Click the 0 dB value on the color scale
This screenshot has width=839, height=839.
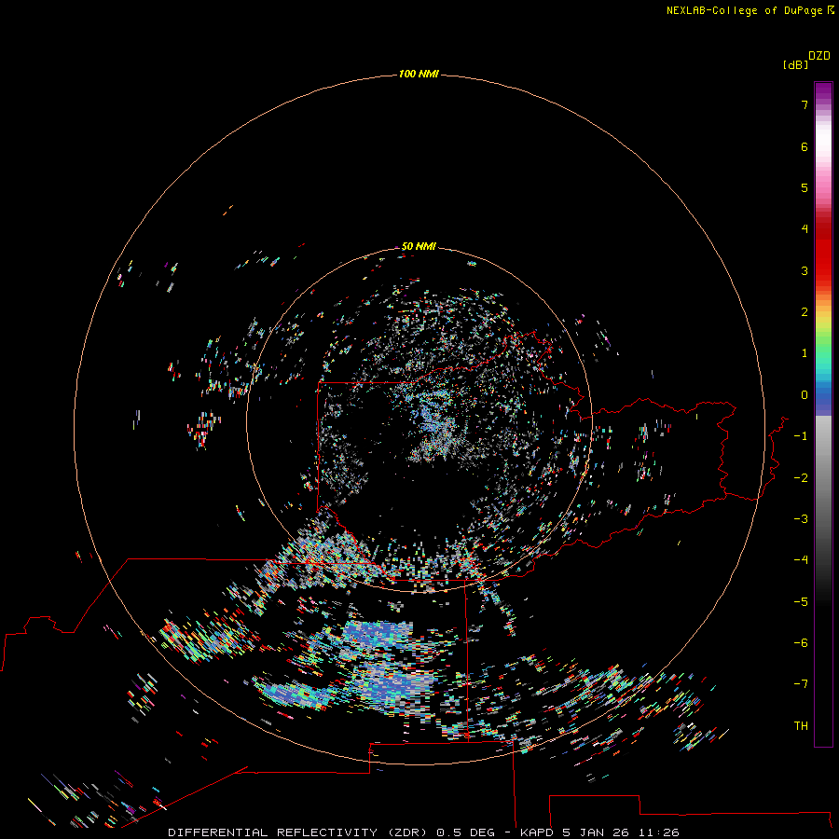[x=805, y=395]
